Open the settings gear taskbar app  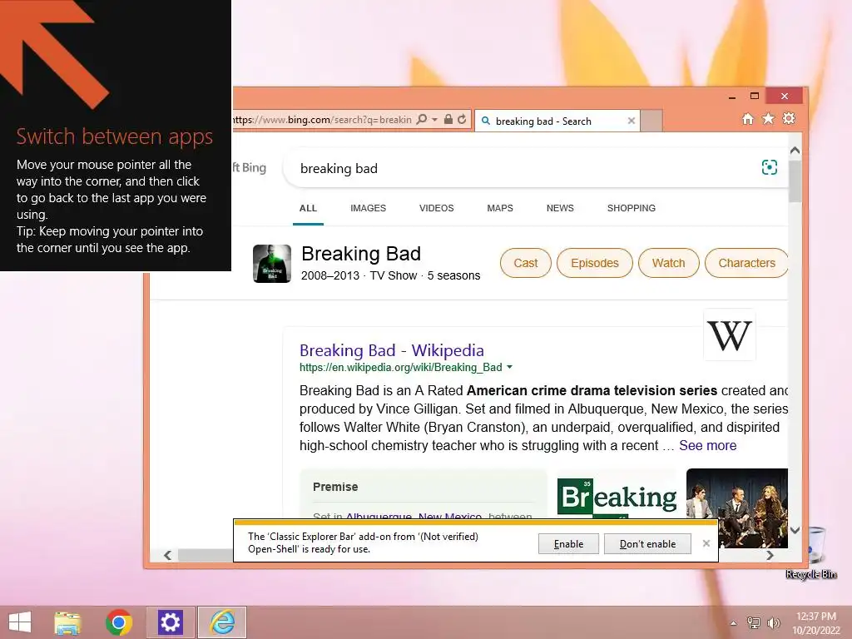(x=170, y=622)
